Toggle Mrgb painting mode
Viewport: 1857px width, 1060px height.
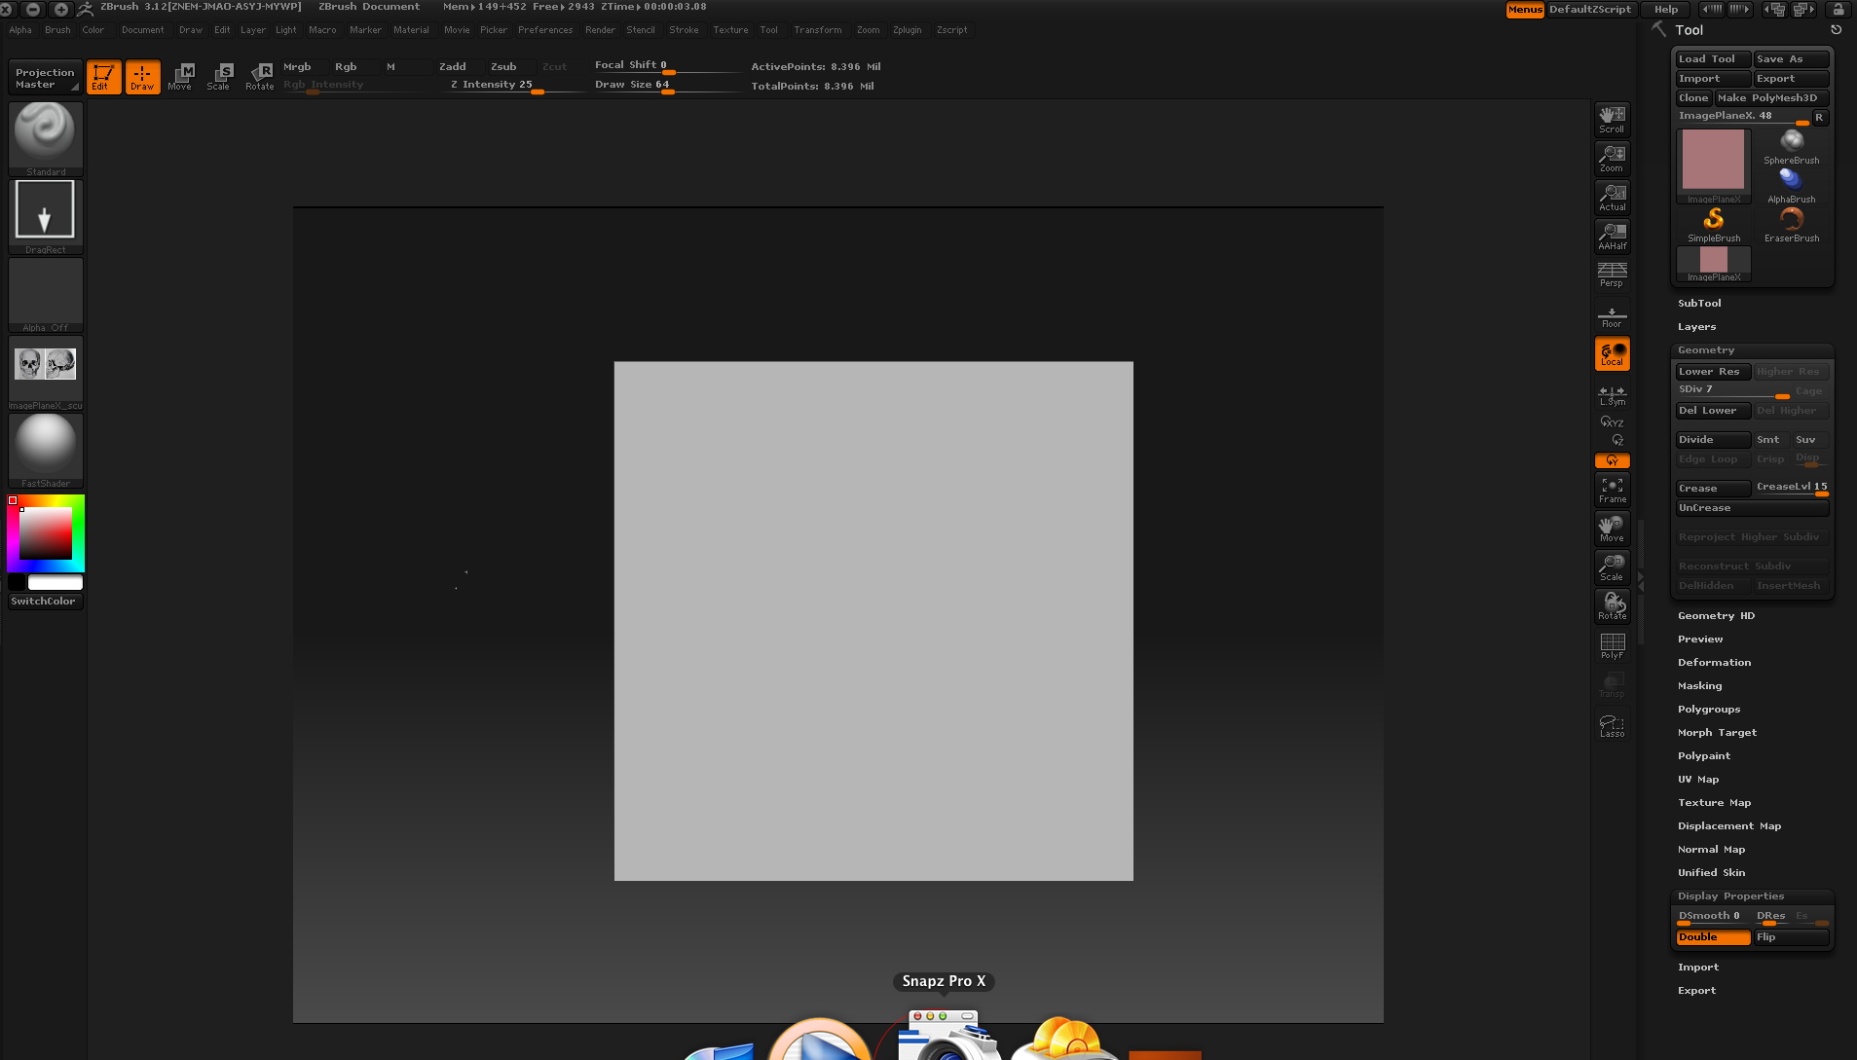point(298,66)
